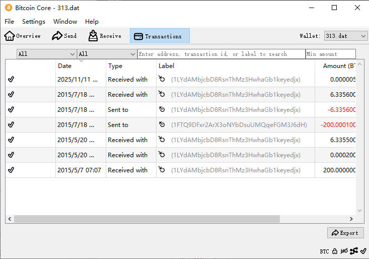The width and height of the screenshot is (369, 259).
Task: Open the Settings menu
Action: coord(34,22)
